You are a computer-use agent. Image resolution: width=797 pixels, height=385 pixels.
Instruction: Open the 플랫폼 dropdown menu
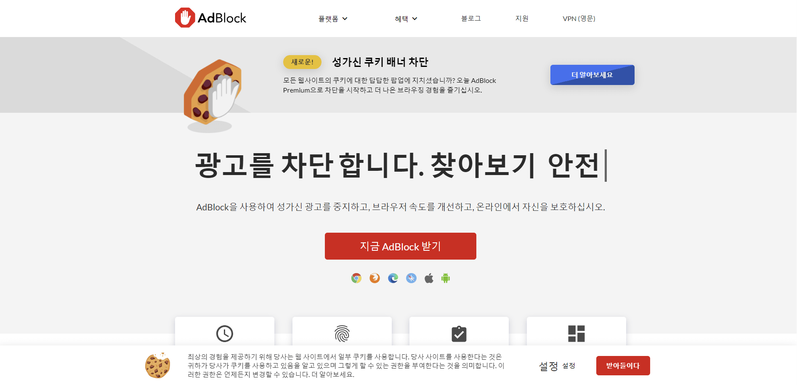[x=332, y=19]
